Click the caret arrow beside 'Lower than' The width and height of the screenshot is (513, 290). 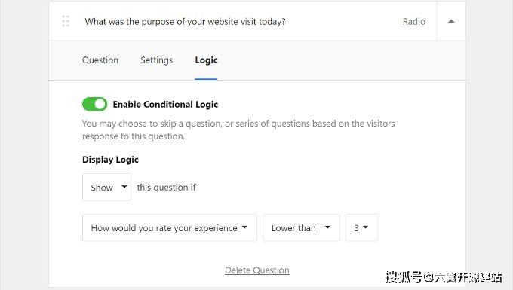tap(327, 227)
